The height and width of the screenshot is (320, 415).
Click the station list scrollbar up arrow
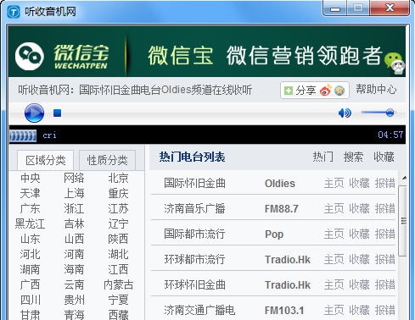[x=404, y=178]
